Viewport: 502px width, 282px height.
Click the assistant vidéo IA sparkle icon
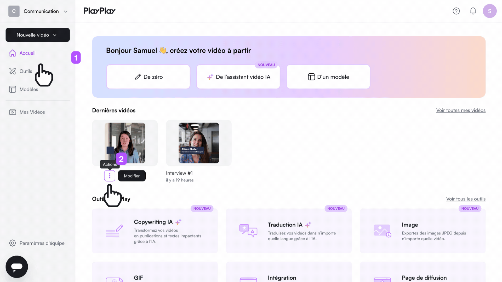click(x=210, y=77)
